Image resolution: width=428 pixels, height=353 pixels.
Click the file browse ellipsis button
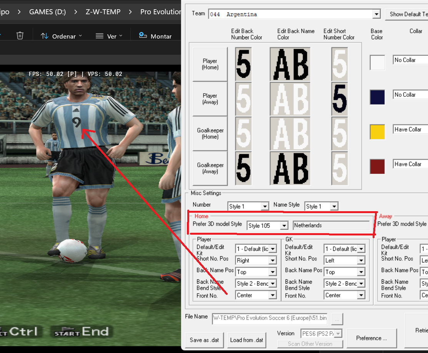(x=337, y=319)
